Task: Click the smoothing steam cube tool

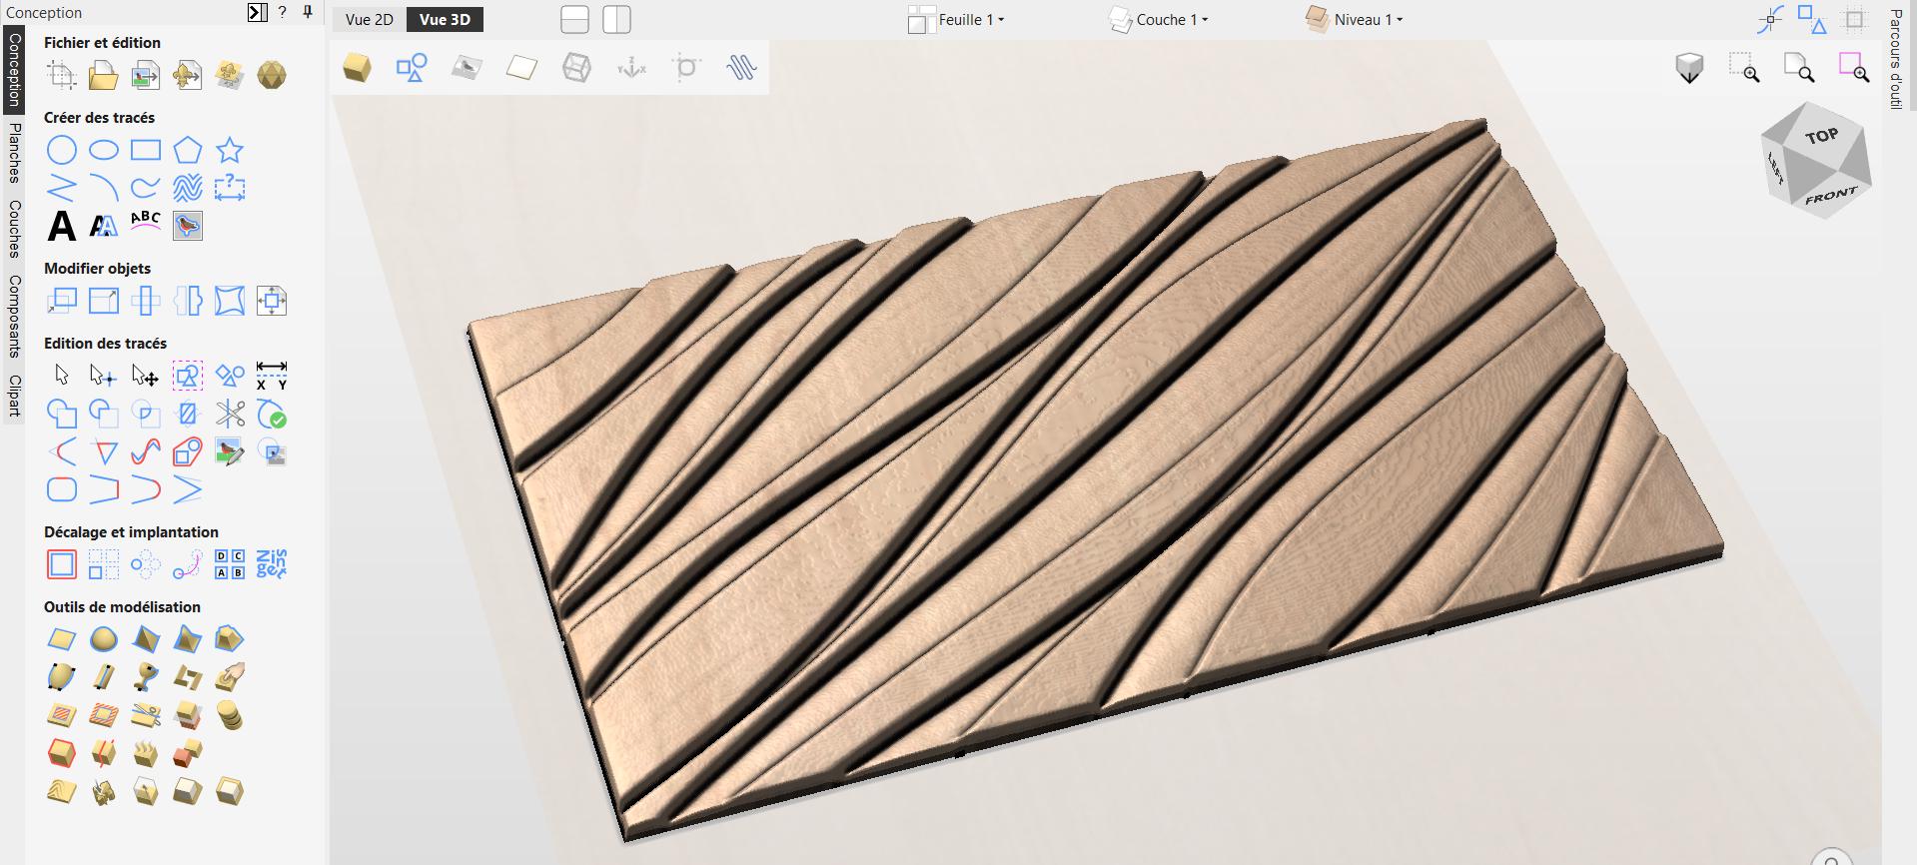Action: click(x=146, y=752)
